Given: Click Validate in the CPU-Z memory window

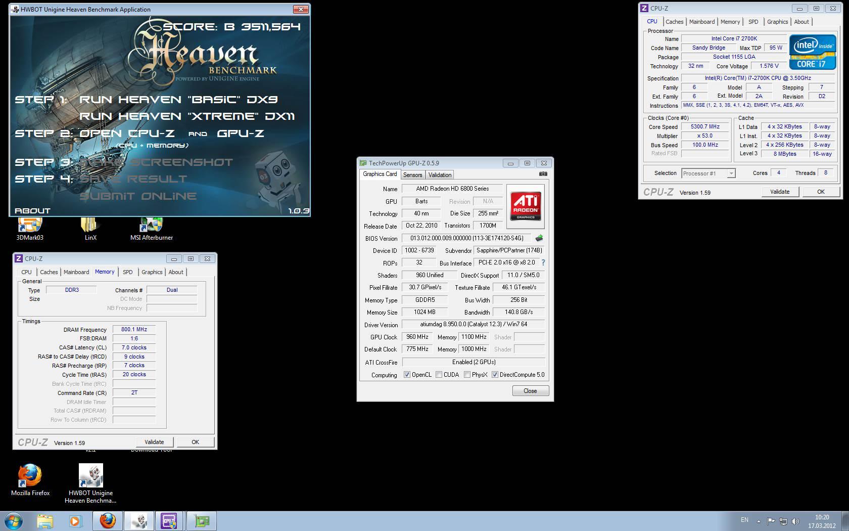Looking at the screenshot, I should pos(154,442).
